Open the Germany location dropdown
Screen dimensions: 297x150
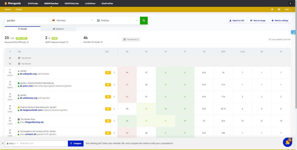point(72,21)
